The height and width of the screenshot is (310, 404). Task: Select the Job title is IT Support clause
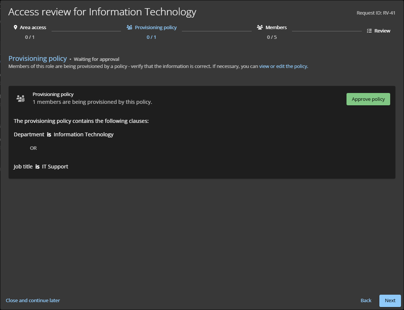coord(41,167)
